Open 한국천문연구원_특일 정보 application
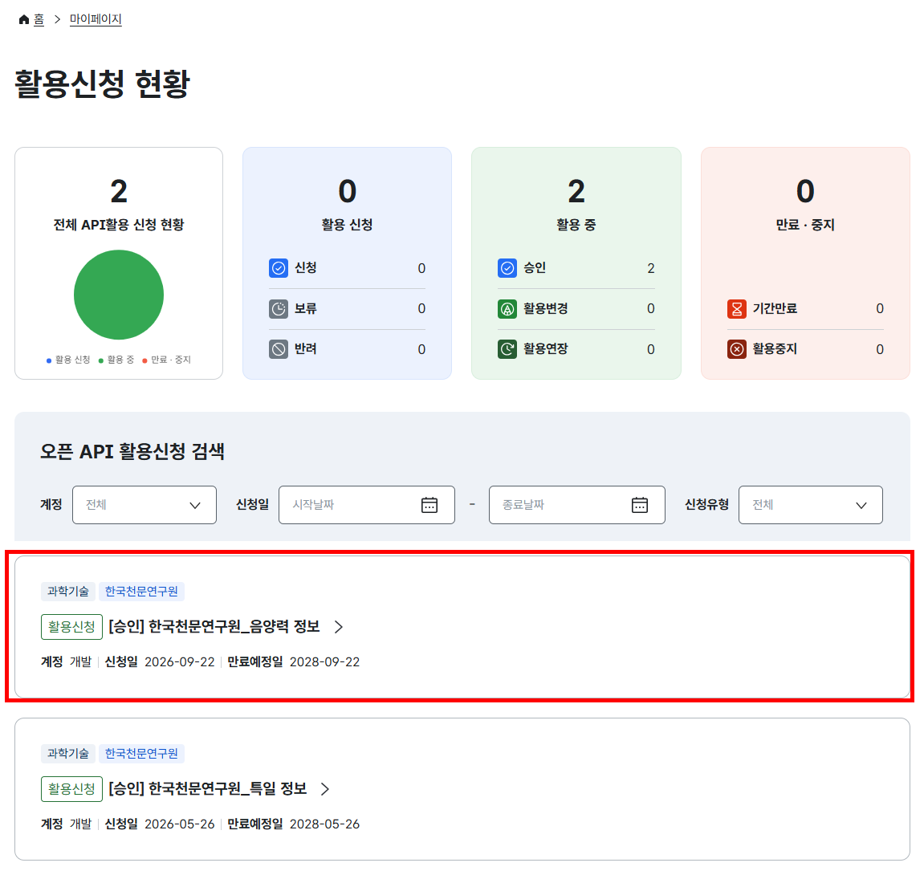 click(207, 788)
